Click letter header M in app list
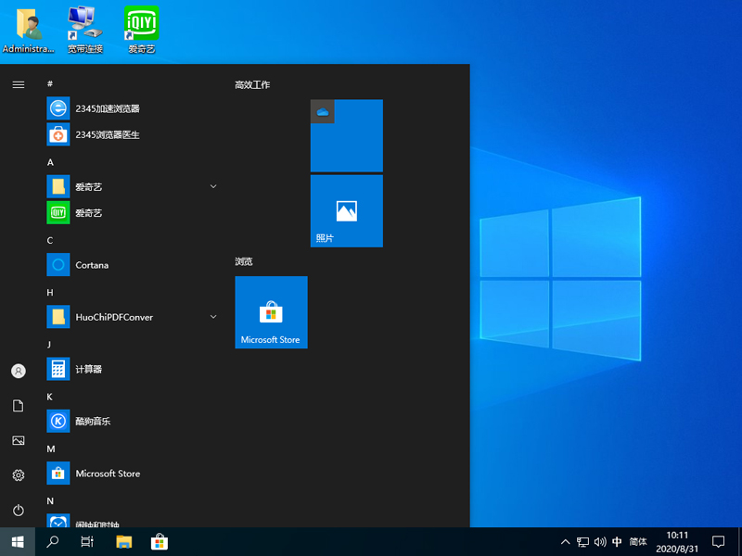 (x=48, y=449)
